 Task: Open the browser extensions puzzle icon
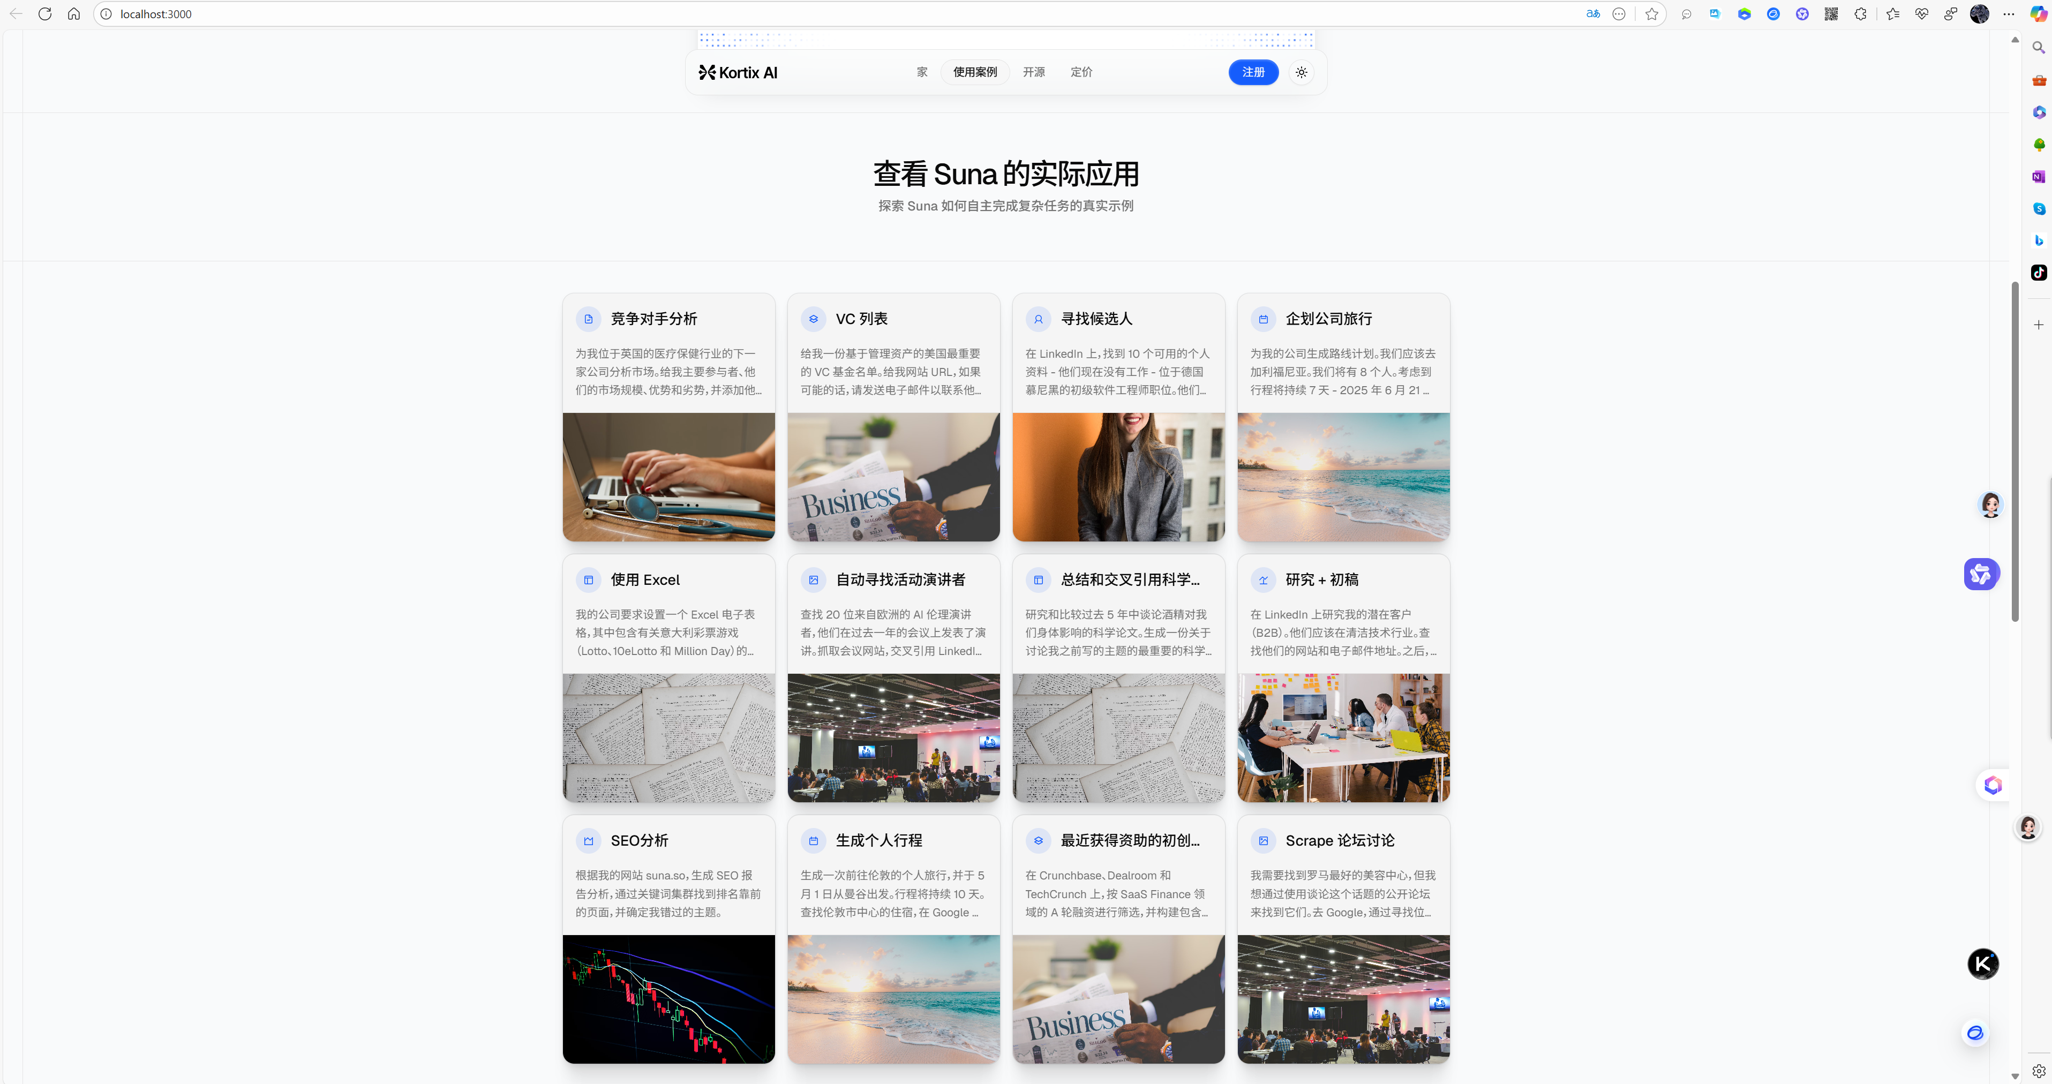(1860, 14)
